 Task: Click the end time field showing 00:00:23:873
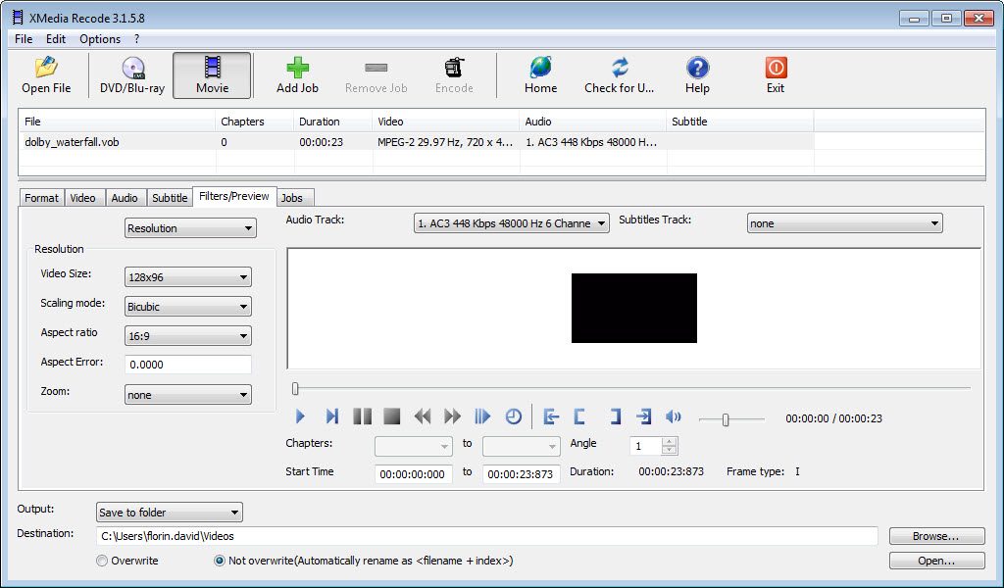coord(522,474)
